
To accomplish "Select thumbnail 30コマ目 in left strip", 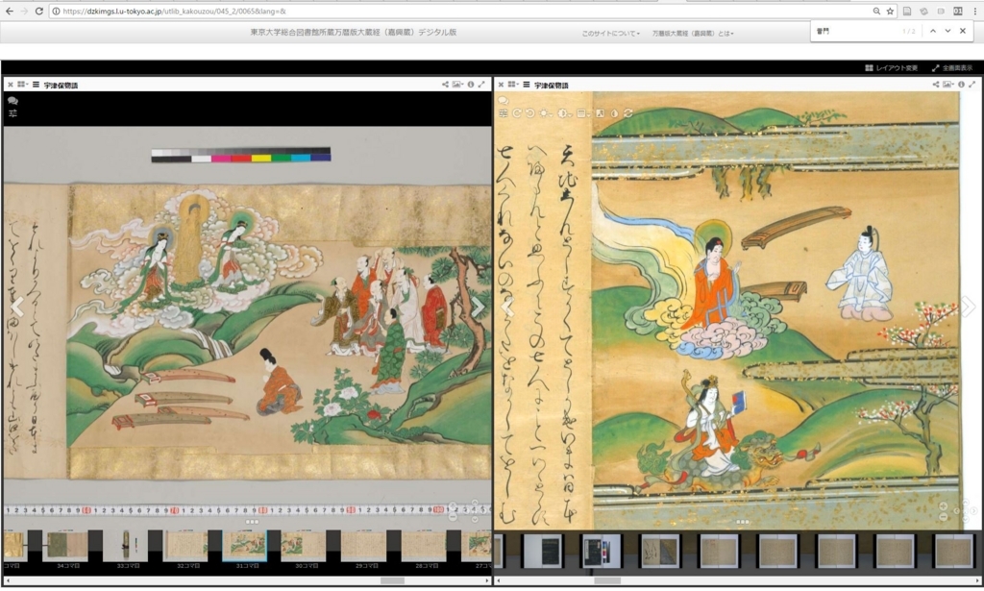I will coord(306,546).
